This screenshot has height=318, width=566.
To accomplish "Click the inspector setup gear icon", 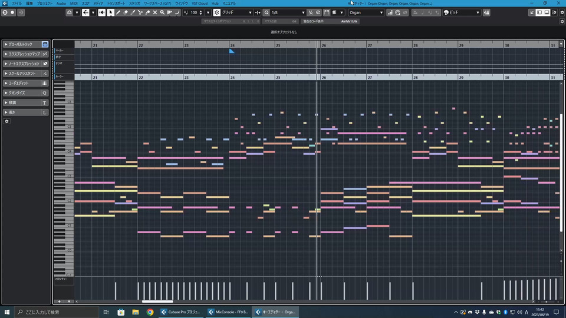I will tap(7, 121).
